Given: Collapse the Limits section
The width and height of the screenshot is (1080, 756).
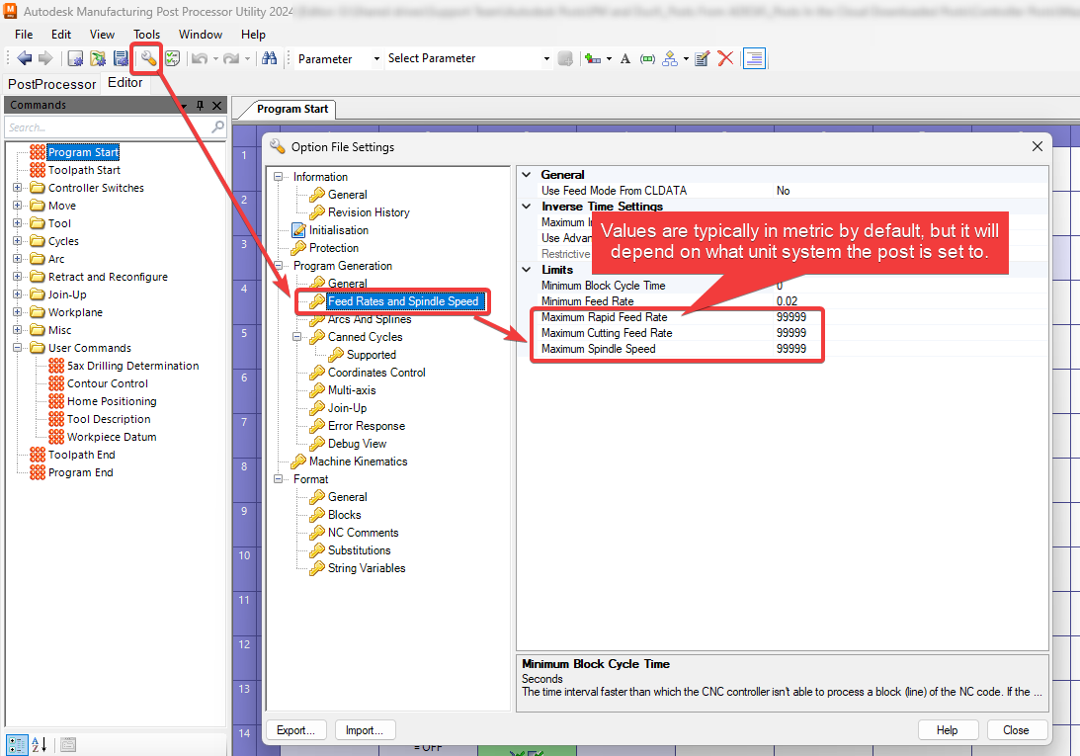Looking at the screenshot, I should (x=526, y=270).
